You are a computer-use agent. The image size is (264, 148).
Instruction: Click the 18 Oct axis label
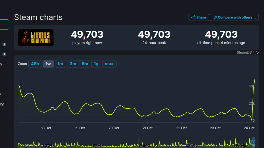[46, 128]
